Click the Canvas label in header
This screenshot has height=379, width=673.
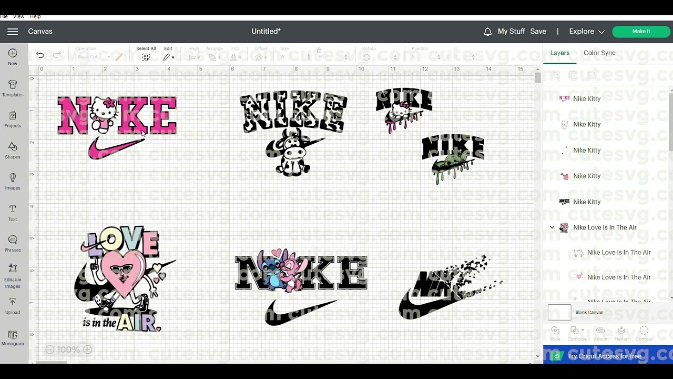[40, 32]
